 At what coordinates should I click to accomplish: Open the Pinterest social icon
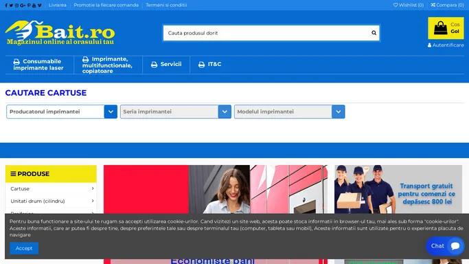tap(29, 5)
